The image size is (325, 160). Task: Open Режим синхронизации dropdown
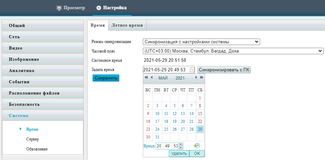click(x=201, y=42)
